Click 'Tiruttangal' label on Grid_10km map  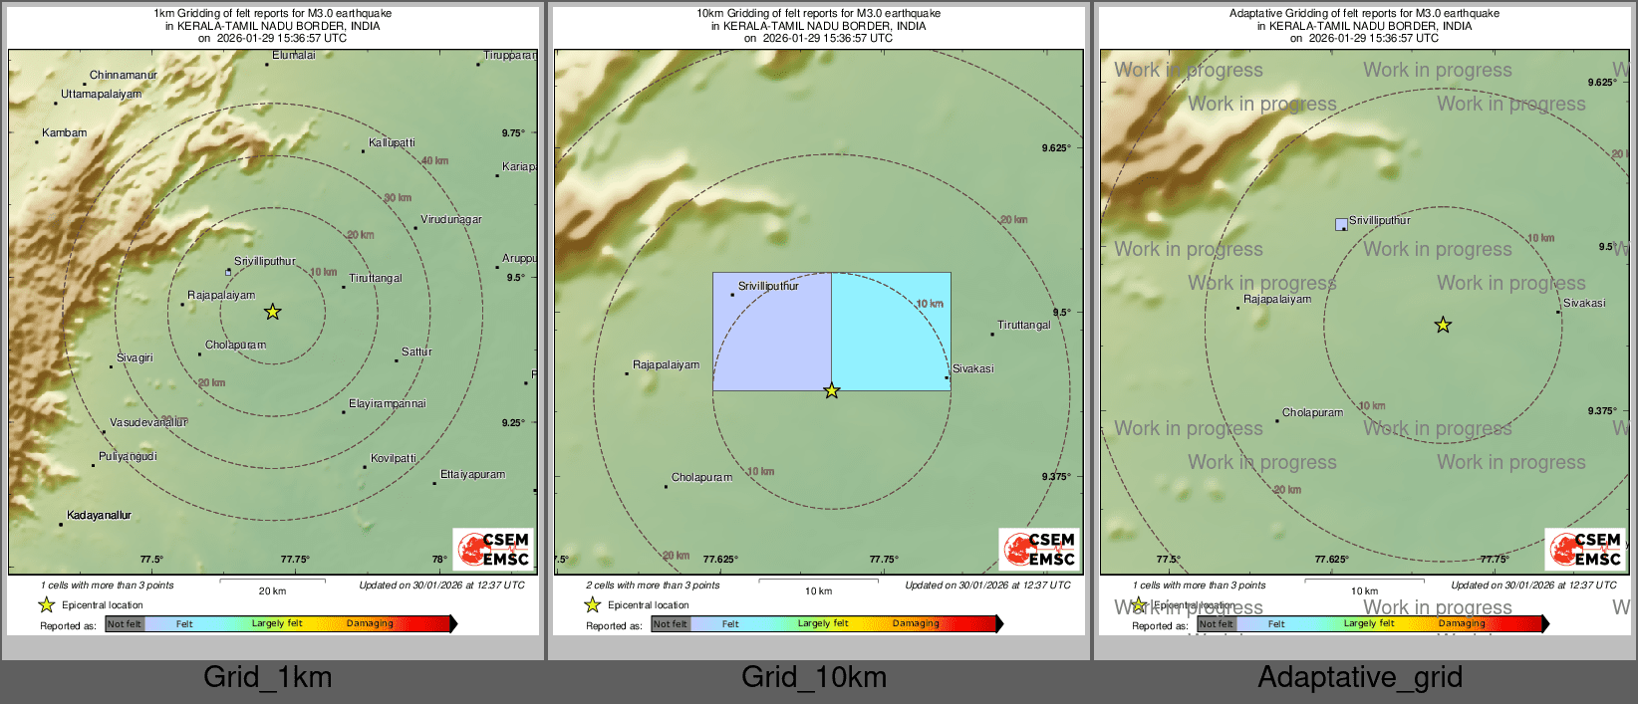point(1024,325)
